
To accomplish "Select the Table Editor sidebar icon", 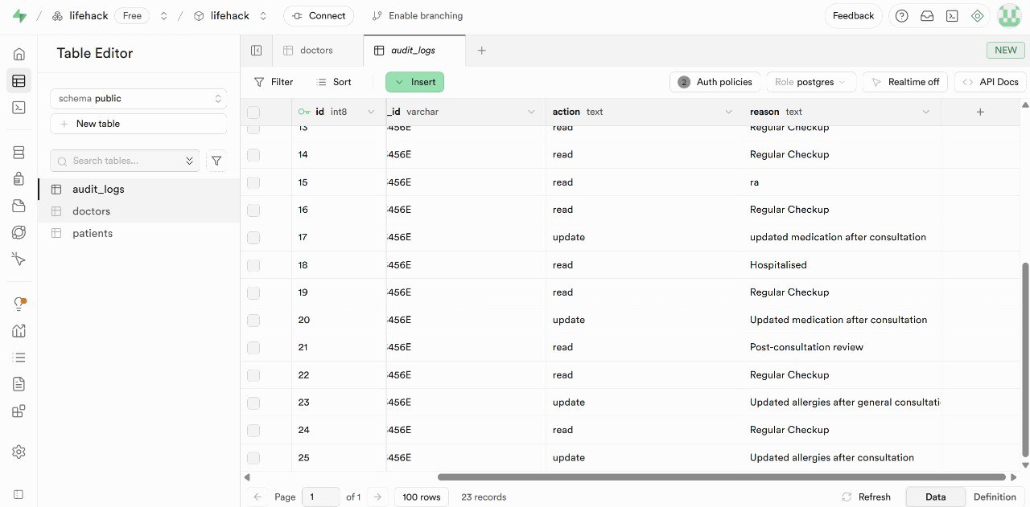I will click(19, 80).
